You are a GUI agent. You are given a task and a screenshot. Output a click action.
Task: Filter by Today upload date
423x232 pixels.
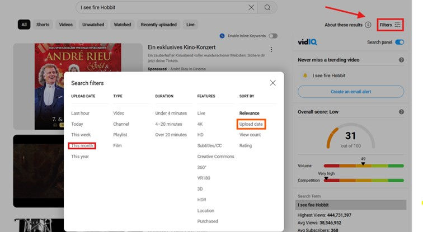(77, 124)
